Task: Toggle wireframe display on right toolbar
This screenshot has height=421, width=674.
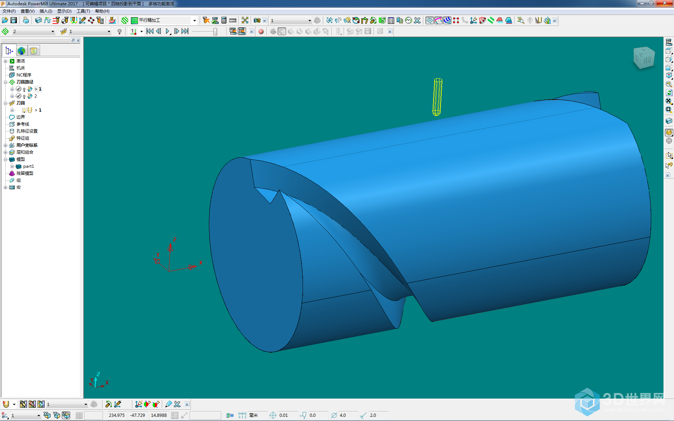Action: pyautogui.click(x=669, y=141)
